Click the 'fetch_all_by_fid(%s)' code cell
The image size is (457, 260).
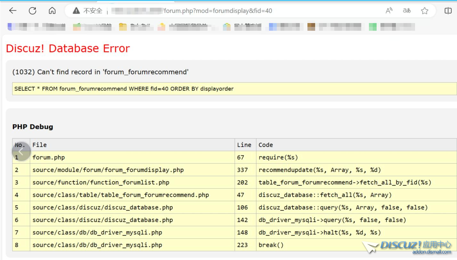click(x=356, y=182)
